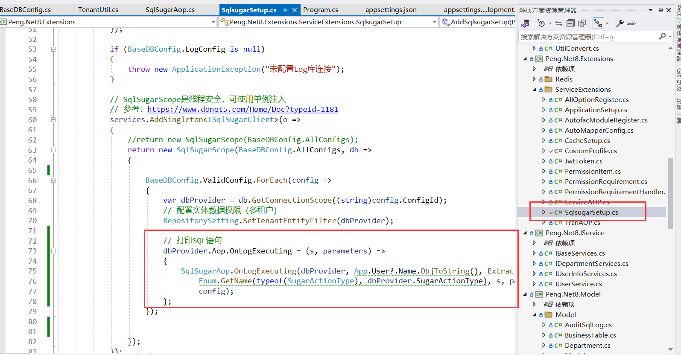681x355 pixels.
Task: Close the SqlsugarSetup.cs tab
Action: 295,10
